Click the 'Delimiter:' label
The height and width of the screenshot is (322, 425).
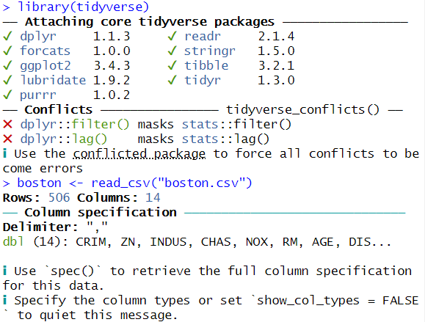(40, 227)
